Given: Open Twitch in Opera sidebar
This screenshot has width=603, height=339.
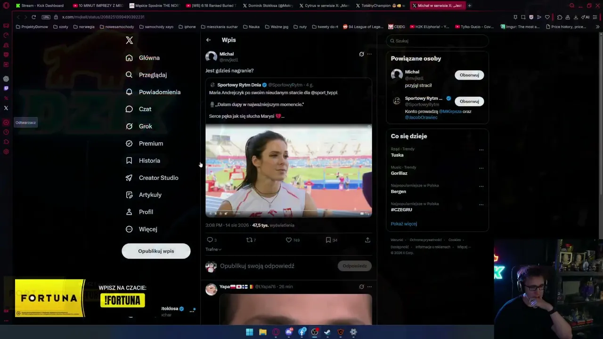Looking at the screenshot, I should 6,89.
